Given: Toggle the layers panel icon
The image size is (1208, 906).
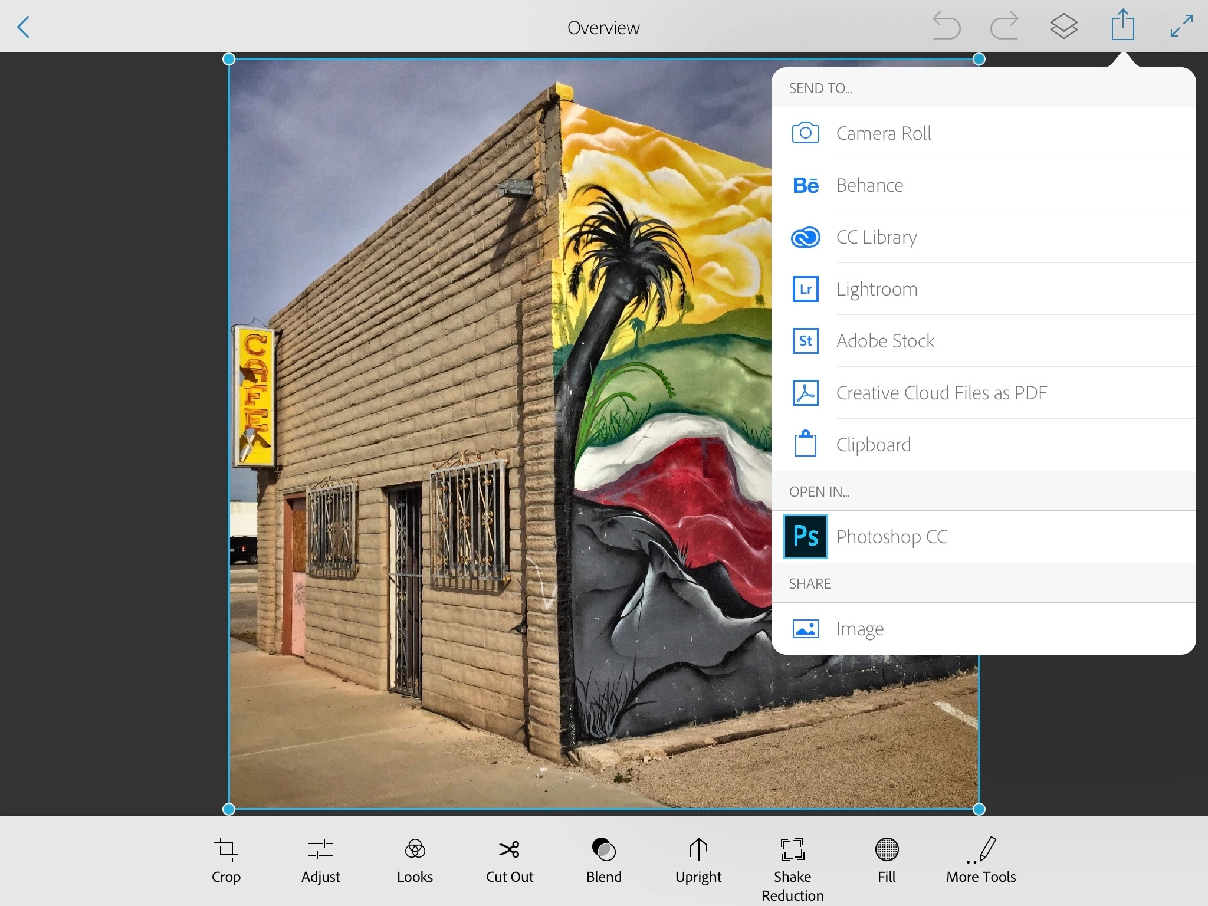Looking at the screenshot, I should [x=1063, y=27].
